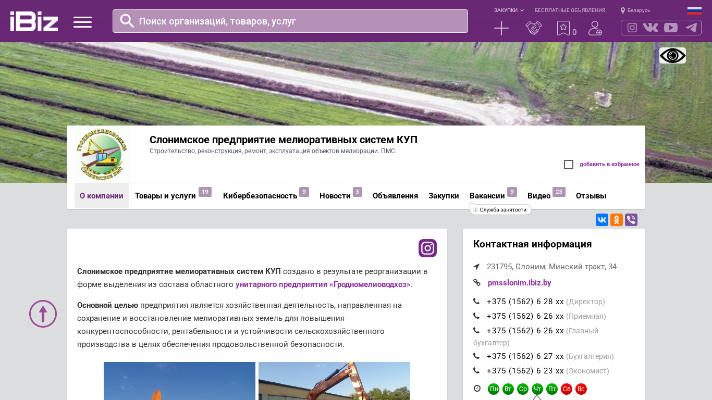Select Monday (Пн) schedule badge
Image resolution: width=712 pixels, height=400 pixels.
[x=494, y=389]
